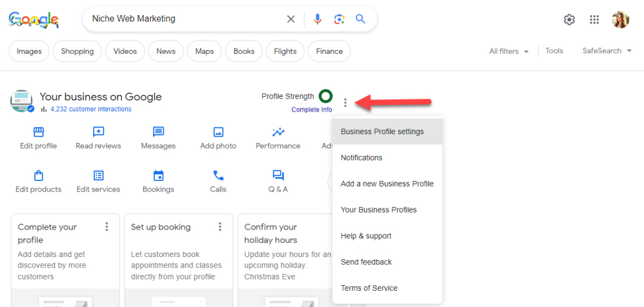
Task: Expand the SafeSearch dropdown
Action: pyautogui.click(x=607, y=51)
